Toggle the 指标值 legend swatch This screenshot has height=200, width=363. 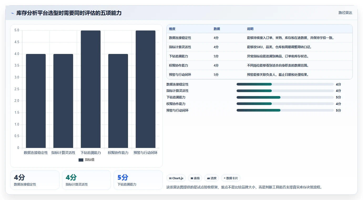click(81, 160)
